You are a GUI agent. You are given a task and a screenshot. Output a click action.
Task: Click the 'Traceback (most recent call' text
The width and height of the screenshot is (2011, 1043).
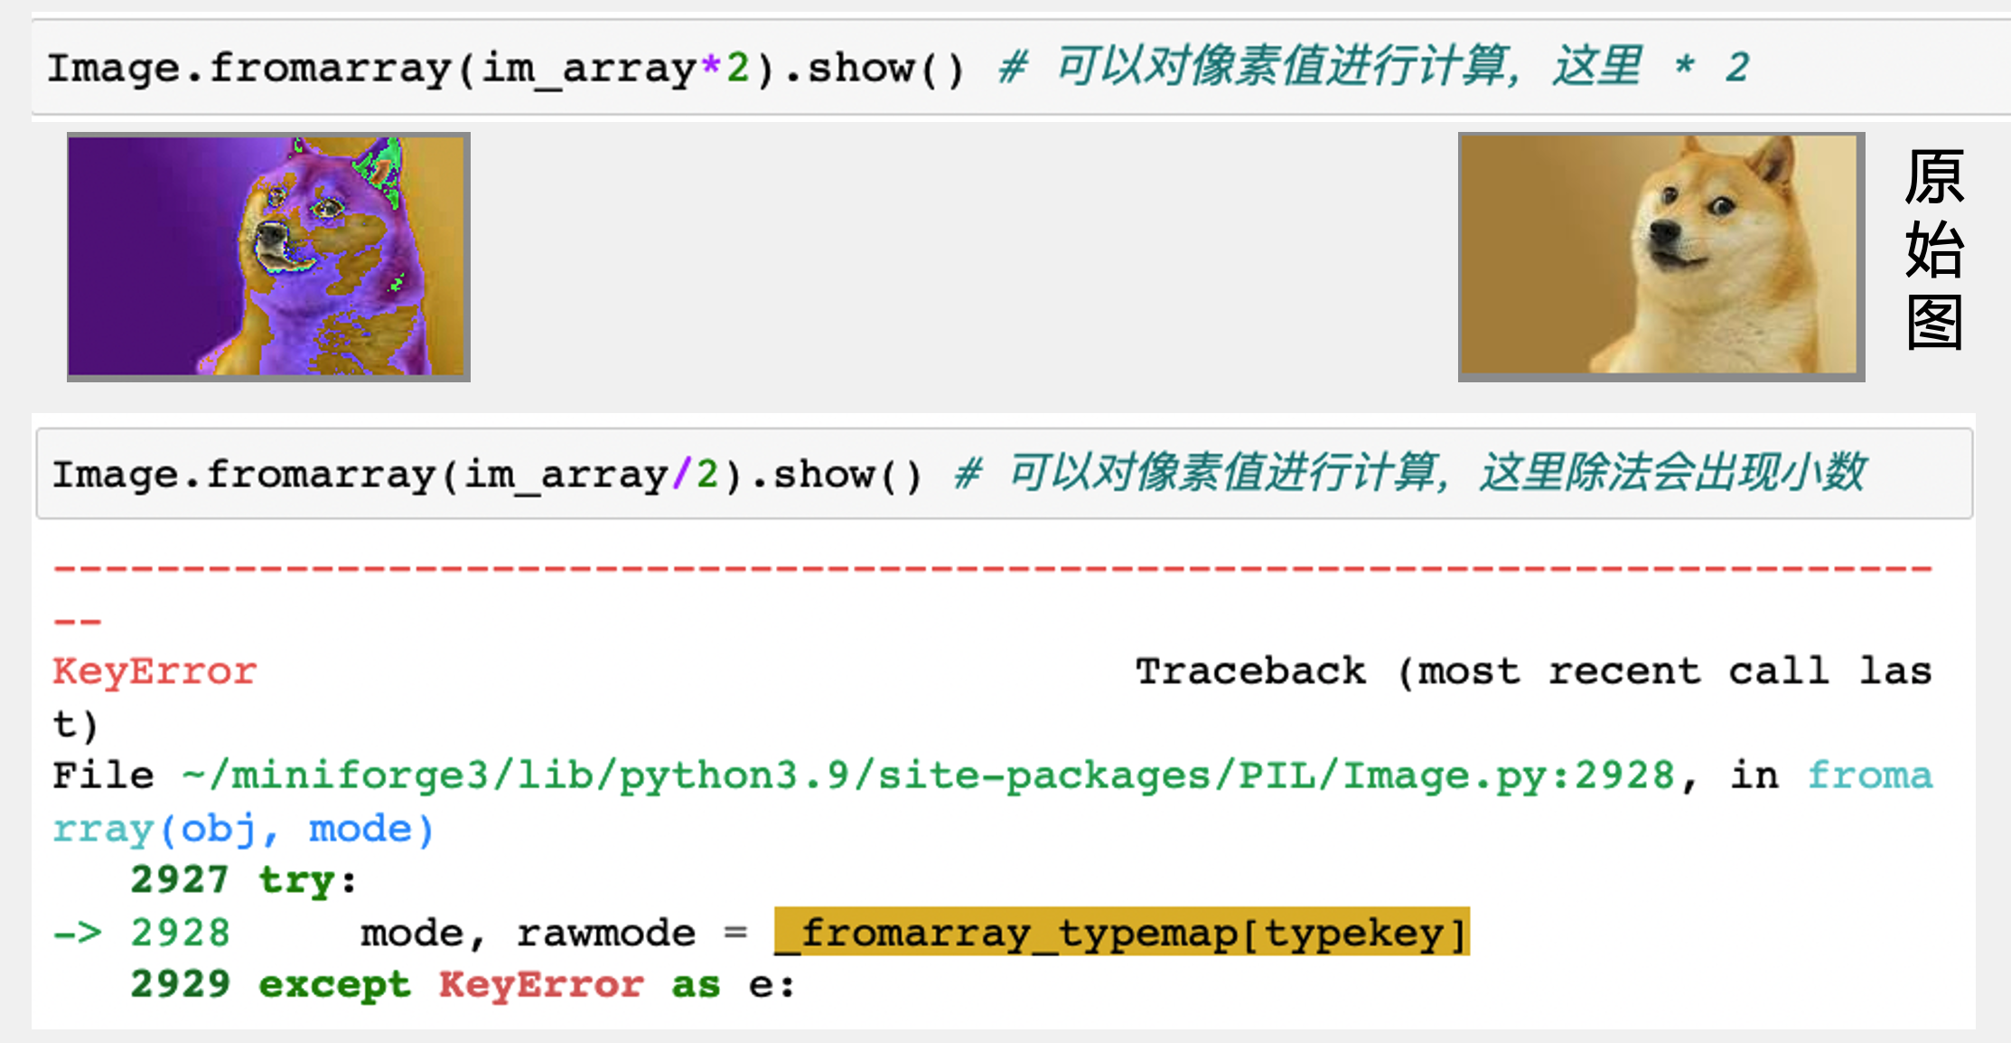point(1482,672)
